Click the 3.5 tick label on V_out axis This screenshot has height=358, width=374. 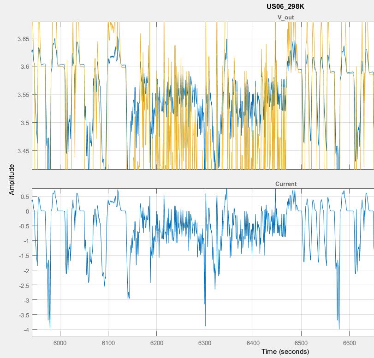click(25, 123)
